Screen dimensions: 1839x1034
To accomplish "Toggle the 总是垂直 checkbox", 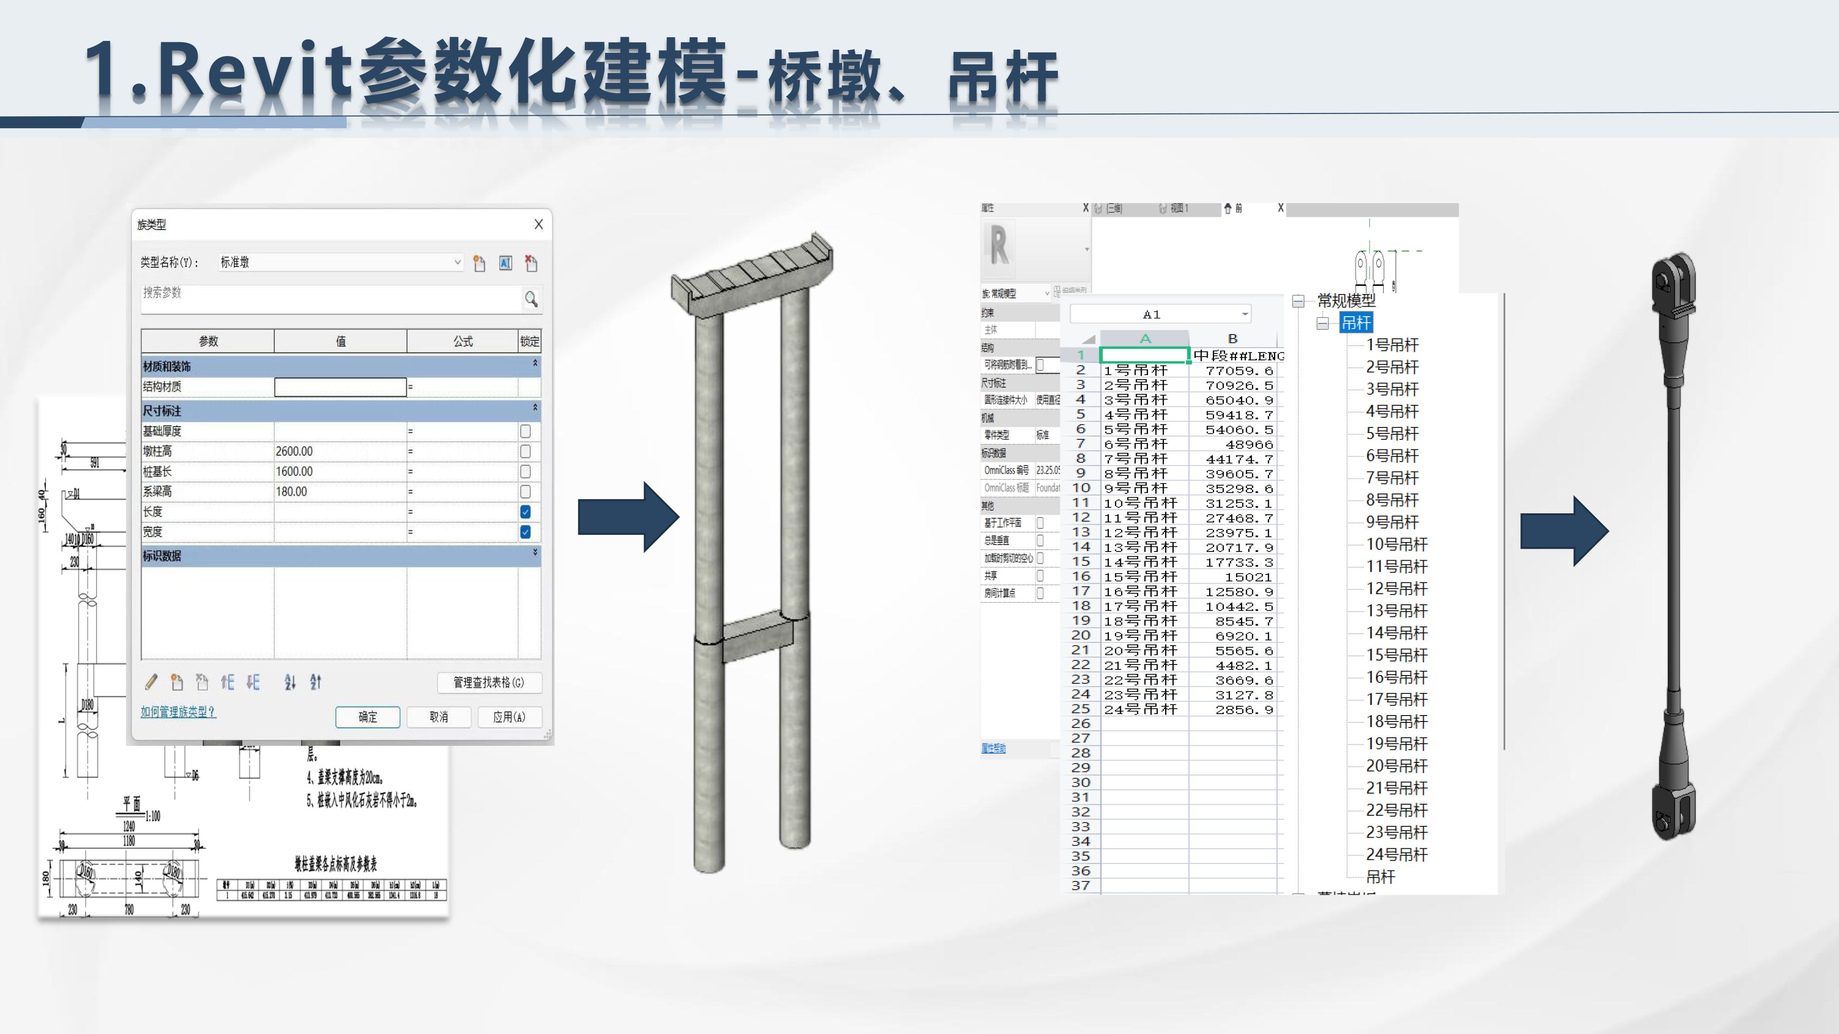I will point(1040,540).
